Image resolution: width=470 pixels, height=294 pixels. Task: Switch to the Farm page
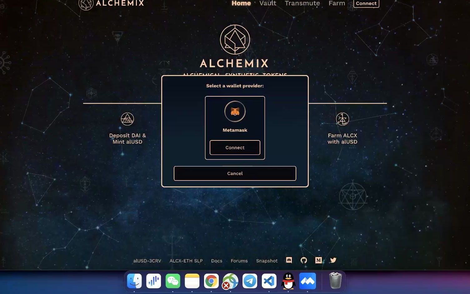click(337, 3)
